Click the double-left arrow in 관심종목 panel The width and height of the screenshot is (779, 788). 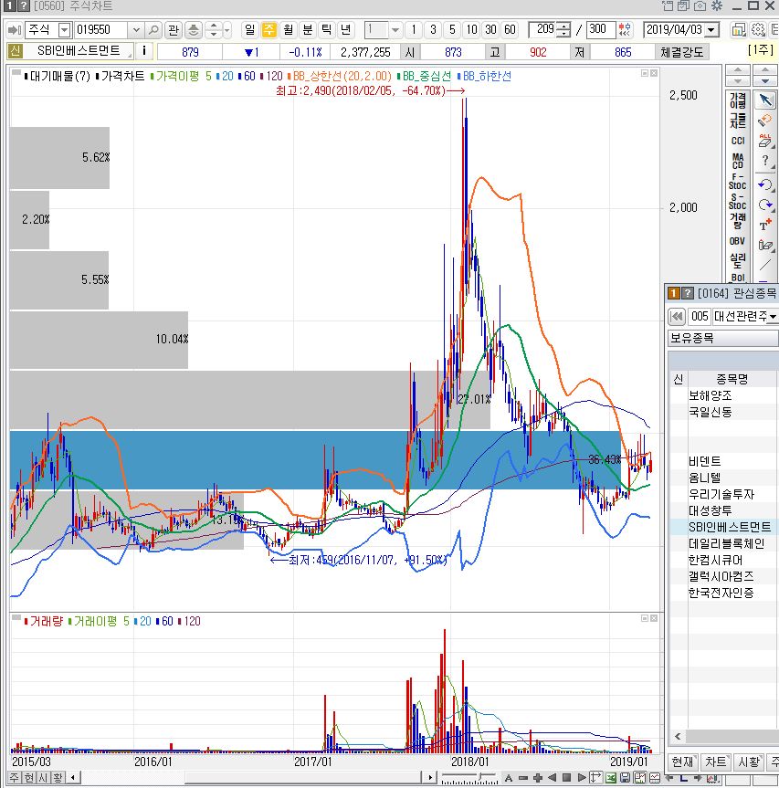677,316
